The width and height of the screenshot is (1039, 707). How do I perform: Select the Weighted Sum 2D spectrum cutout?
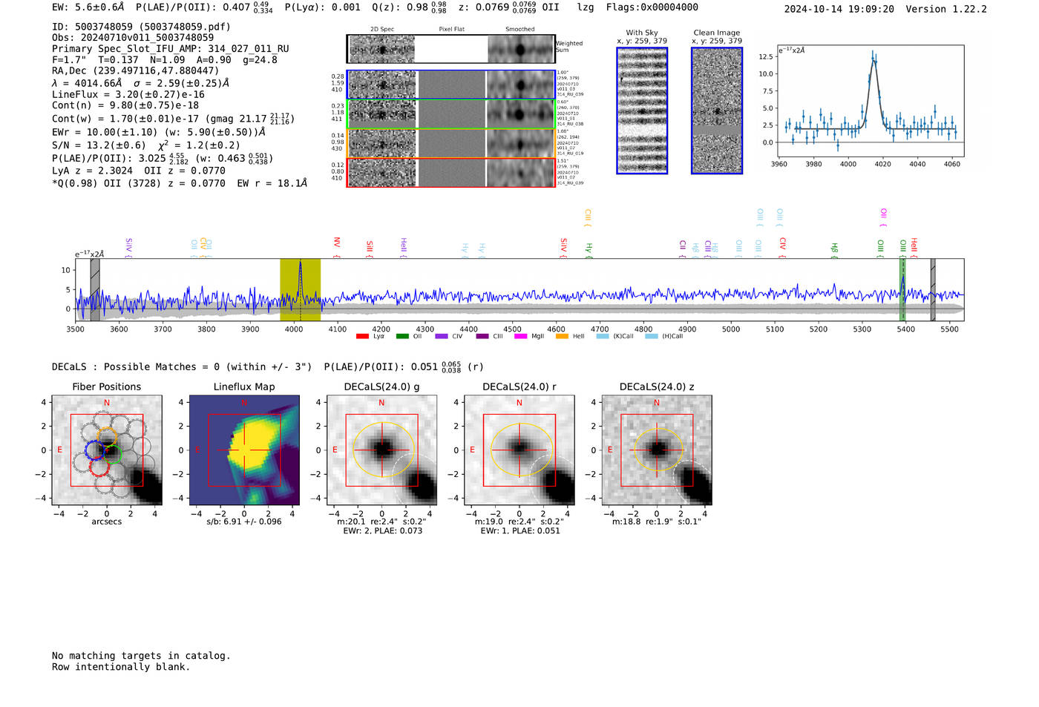pyautogui.click(x=450, y=49)
